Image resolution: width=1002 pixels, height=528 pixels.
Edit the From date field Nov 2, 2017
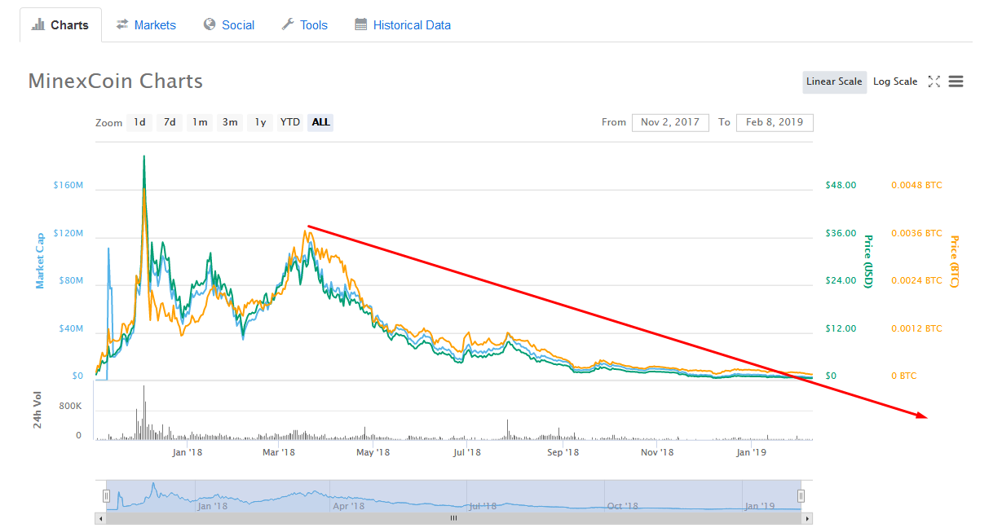[670, 122]
